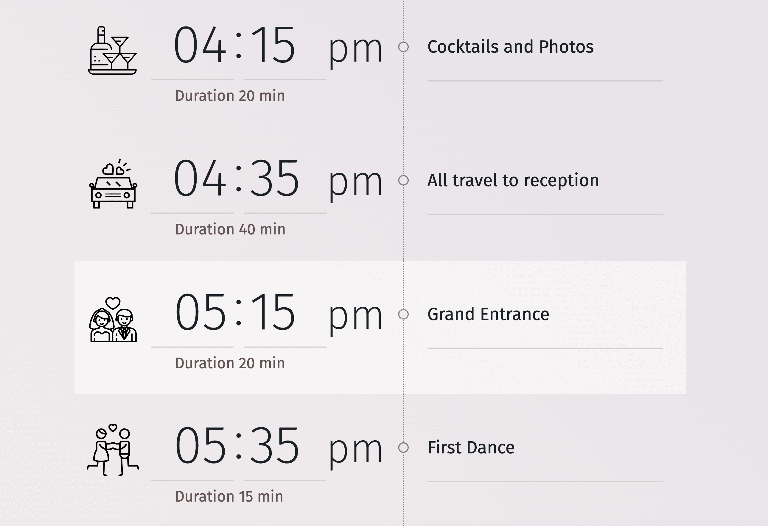Click the timeline marker at 04:35 pm
This screenshot has height=526, width=768.
[405, 179]
